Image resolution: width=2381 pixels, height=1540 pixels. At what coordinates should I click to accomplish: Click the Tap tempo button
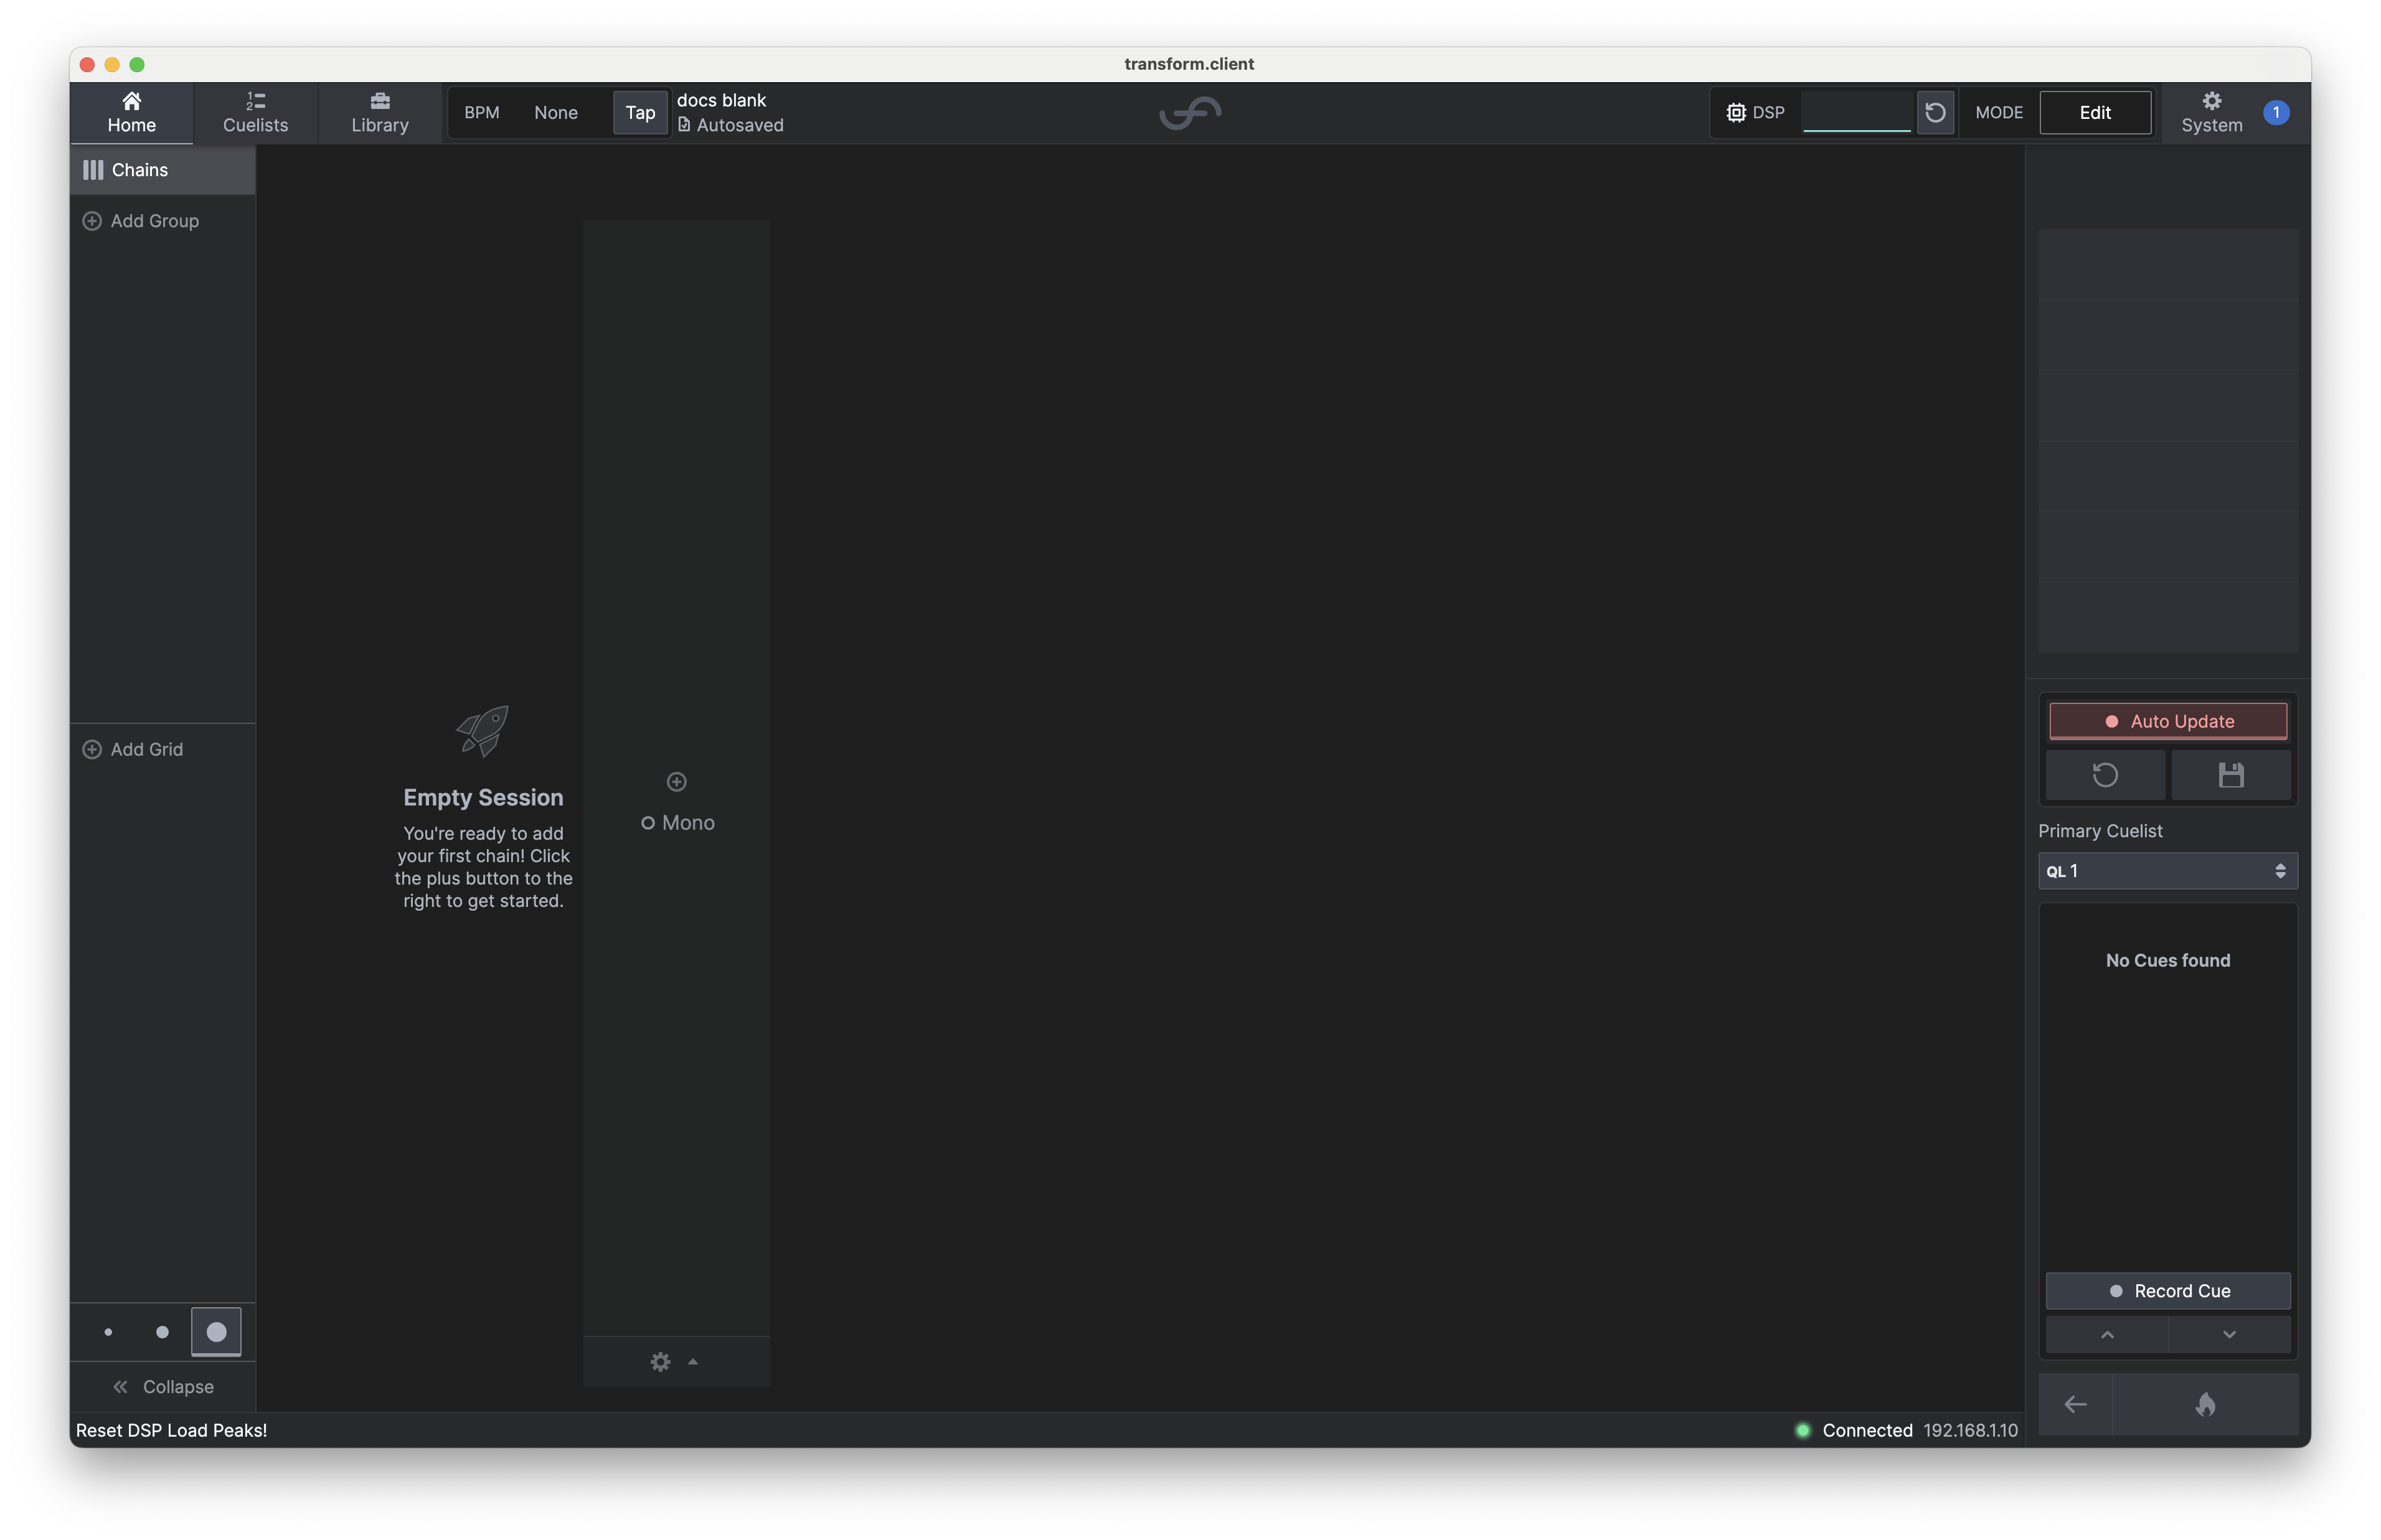tap(640, 113)
